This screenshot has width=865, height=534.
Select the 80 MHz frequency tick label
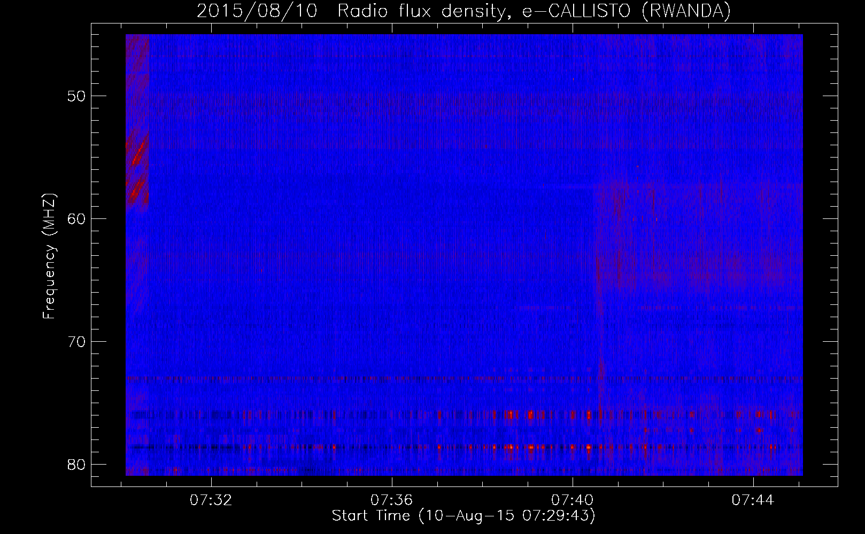pos(76,465)
